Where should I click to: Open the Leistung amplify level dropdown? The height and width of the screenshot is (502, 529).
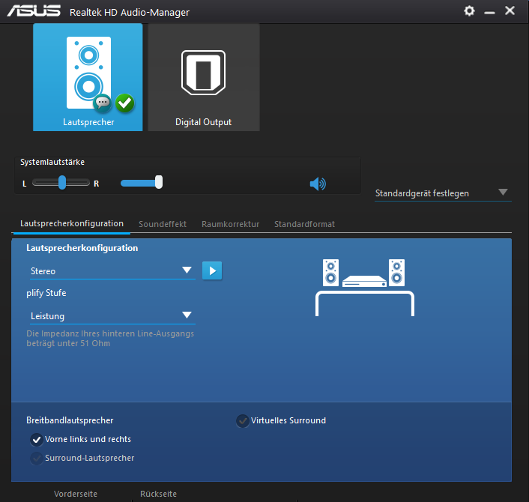coord(112,316)
